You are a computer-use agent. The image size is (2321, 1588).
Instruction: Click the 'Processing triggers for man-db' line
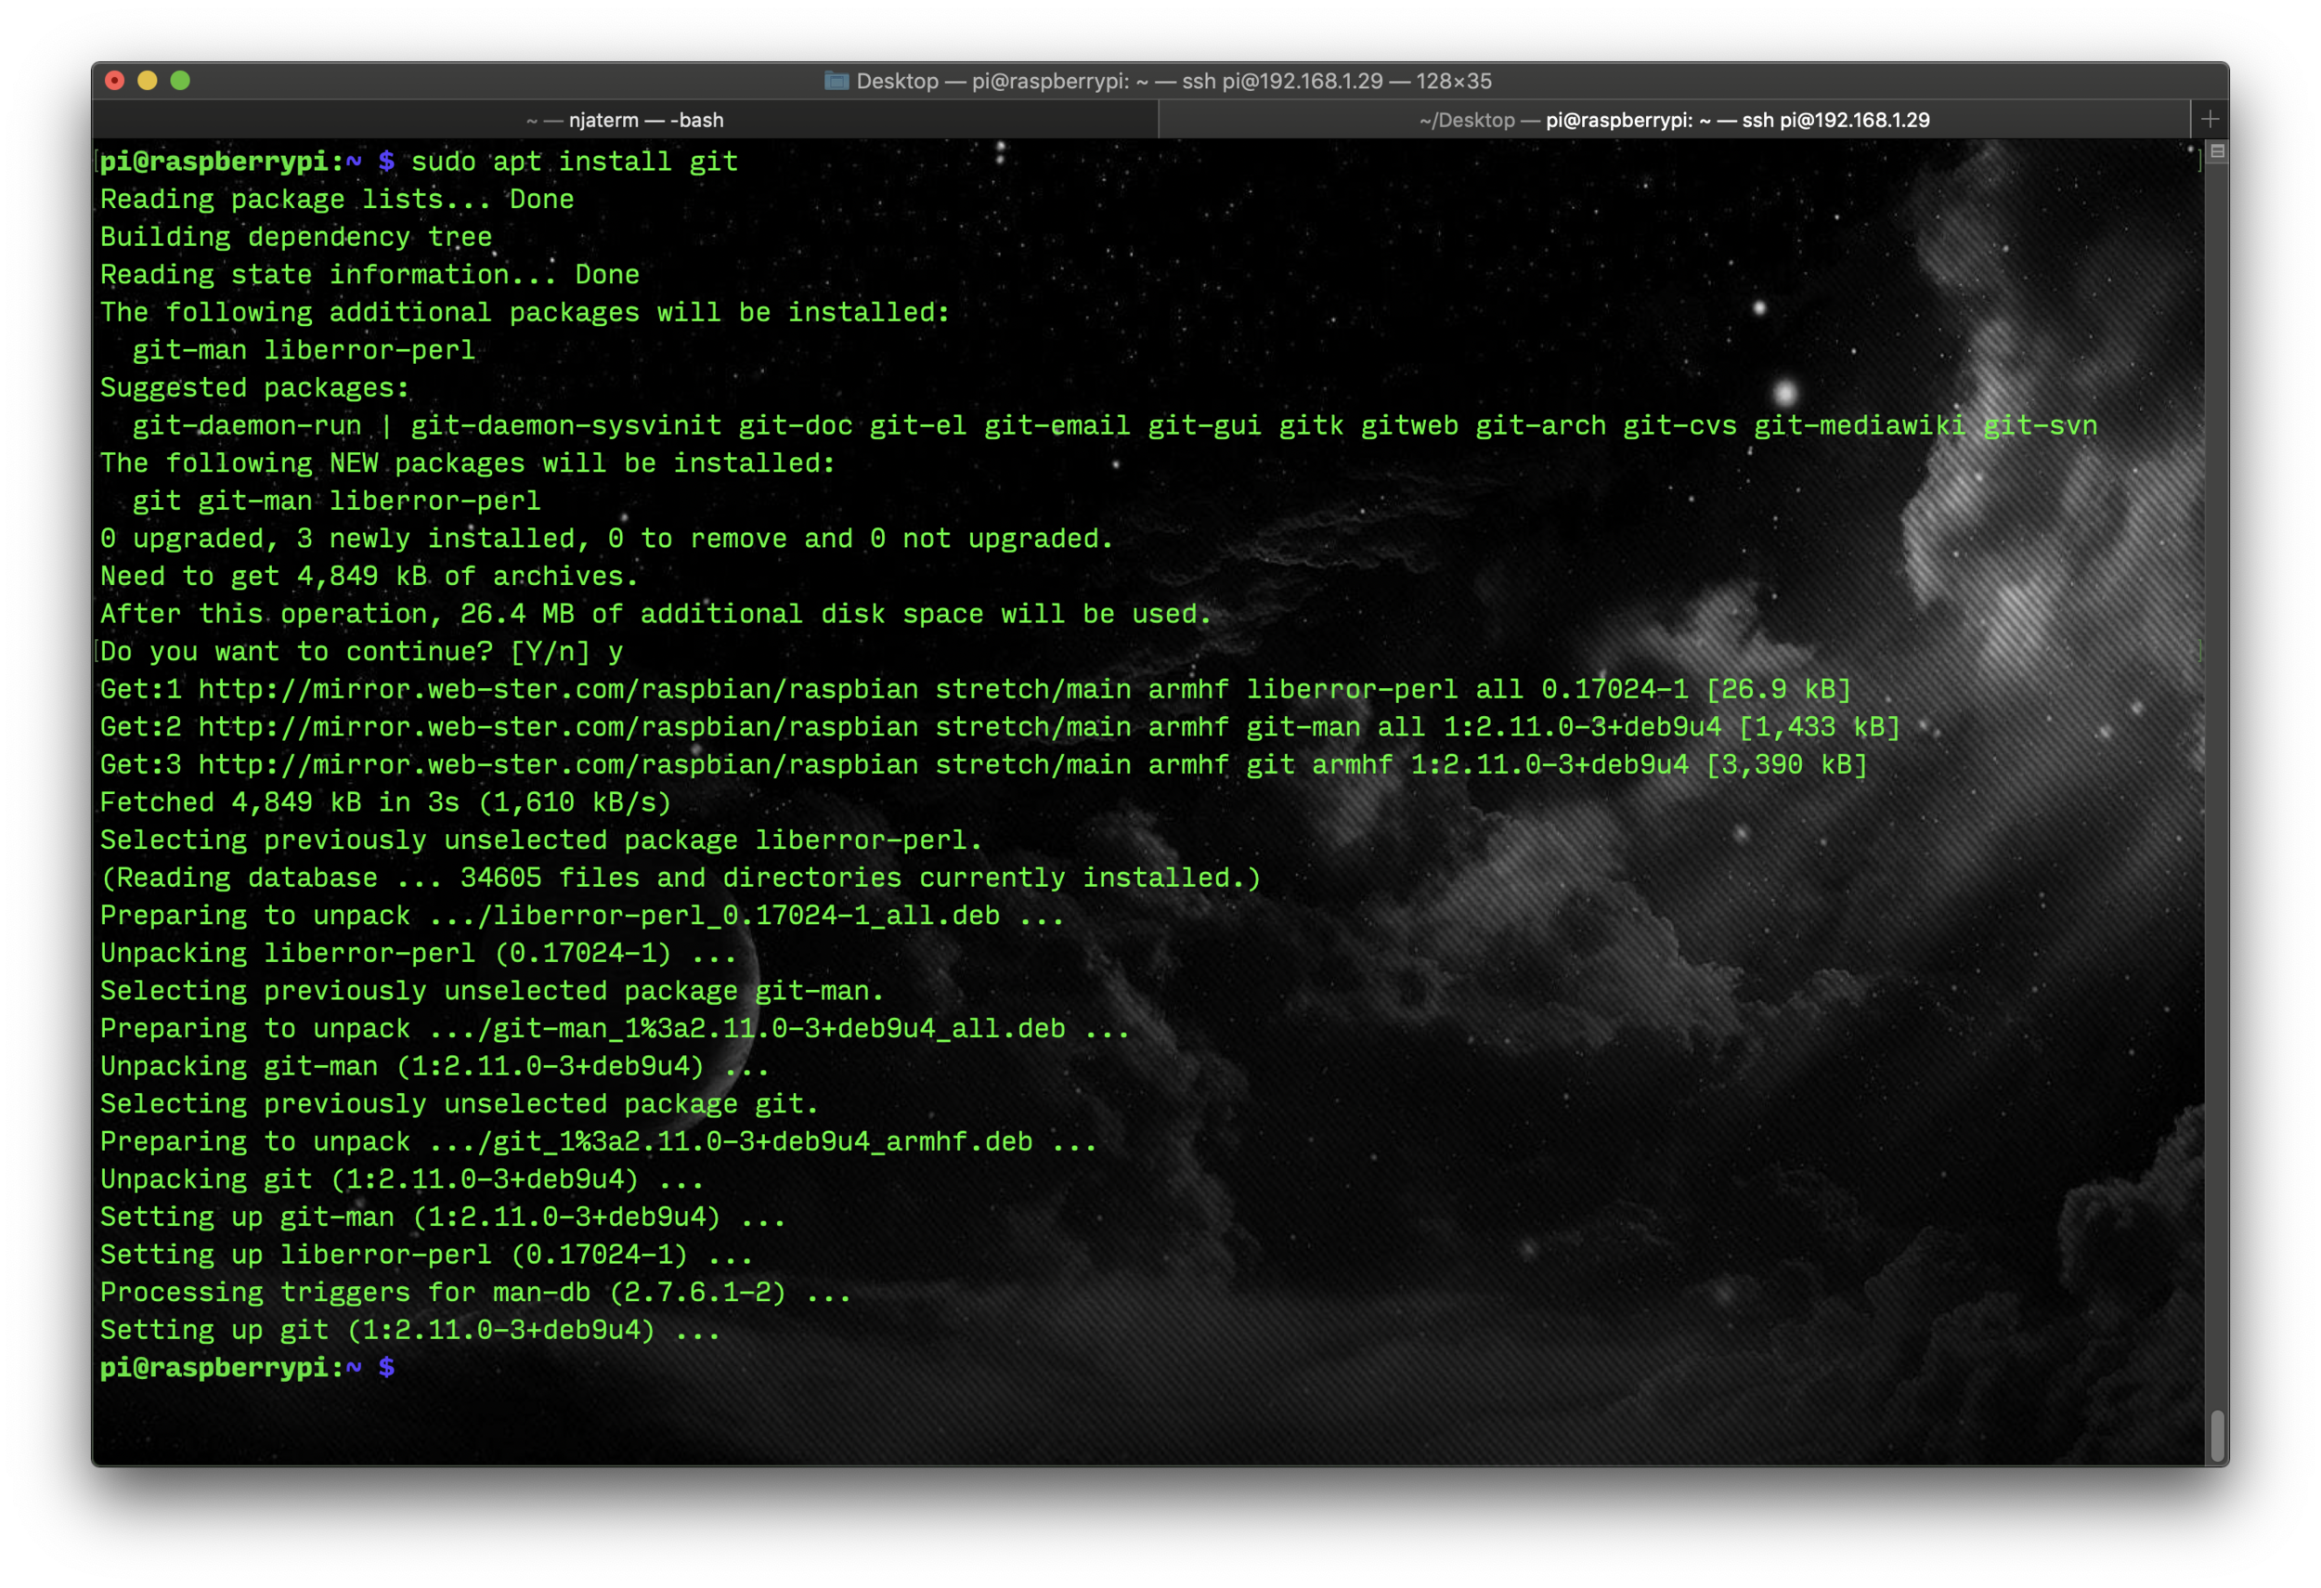[474, 1294]
